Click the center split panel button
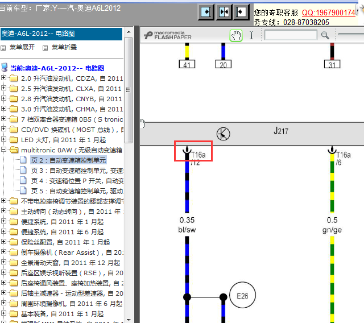The image size is (364, 323). (x=224, y=11)
